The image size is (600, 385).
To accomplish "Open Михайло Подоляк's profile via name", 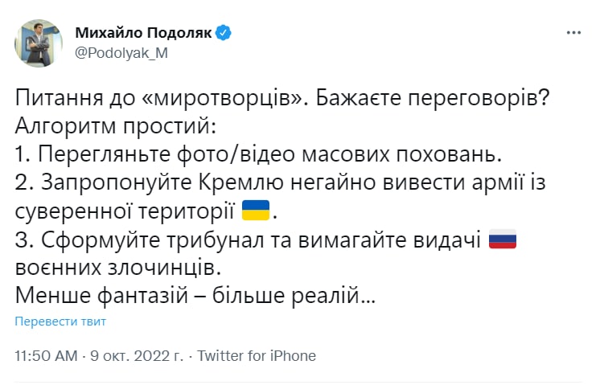I will (x=143, y=33).
